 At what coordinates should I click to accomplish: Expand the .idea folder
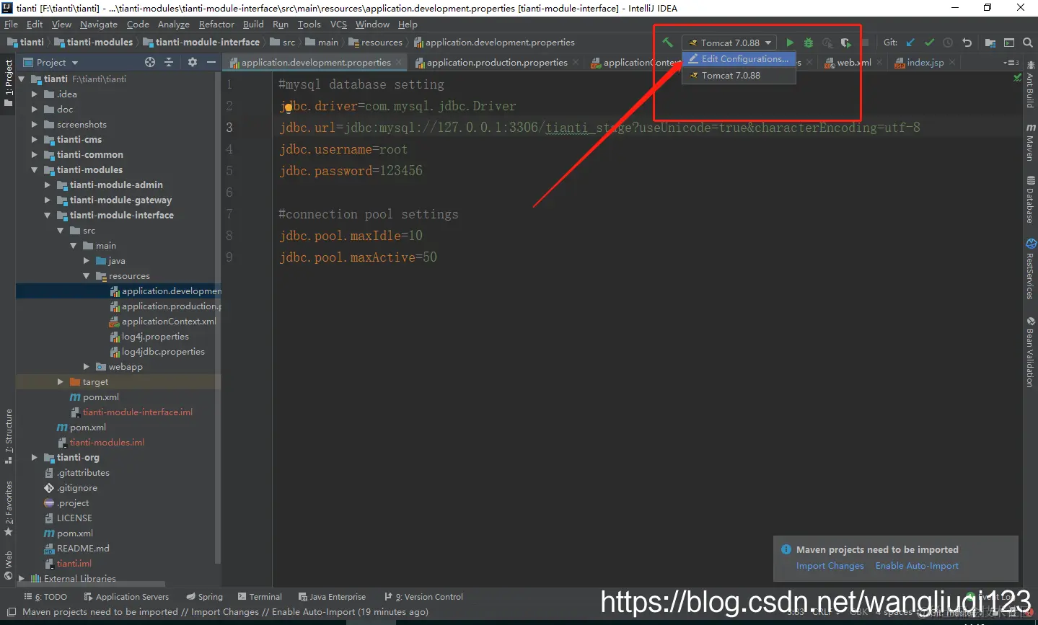click(35, 94)
